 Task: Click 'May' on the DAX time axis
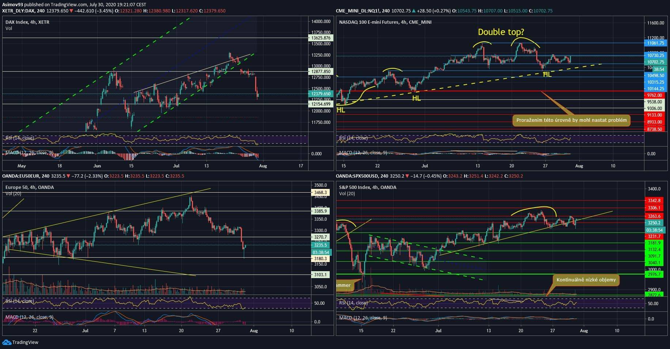tap(22, 166)
